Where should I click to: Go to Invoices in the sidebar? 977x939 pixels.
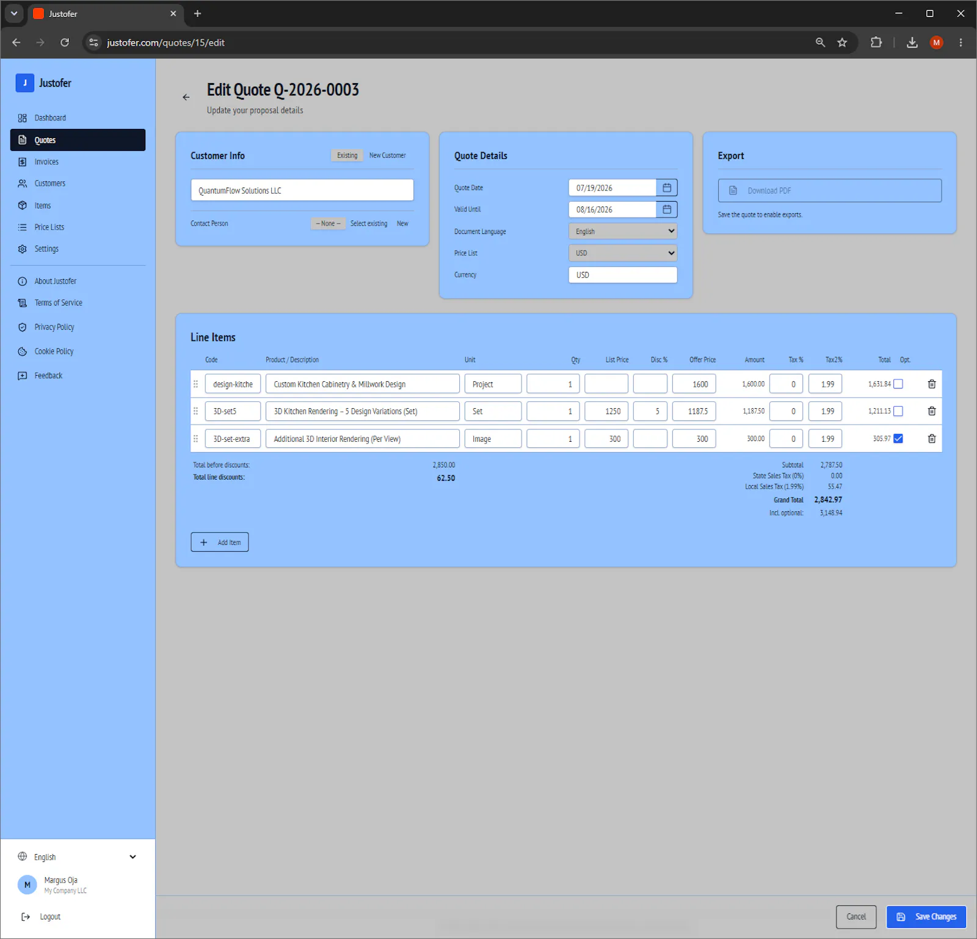pyautogui.click(x=78, y=162)
